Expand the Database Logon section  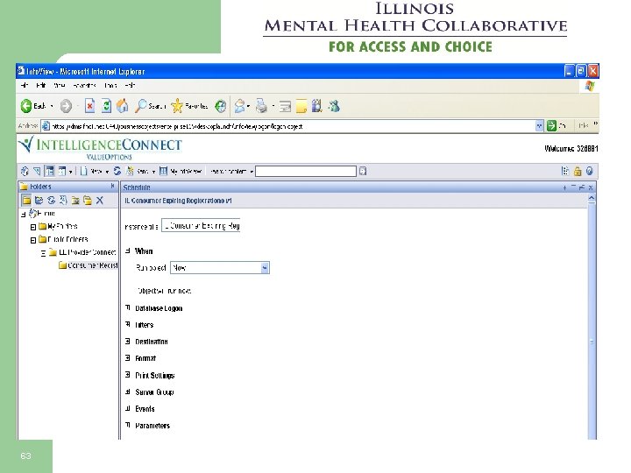tap(128, 308)
